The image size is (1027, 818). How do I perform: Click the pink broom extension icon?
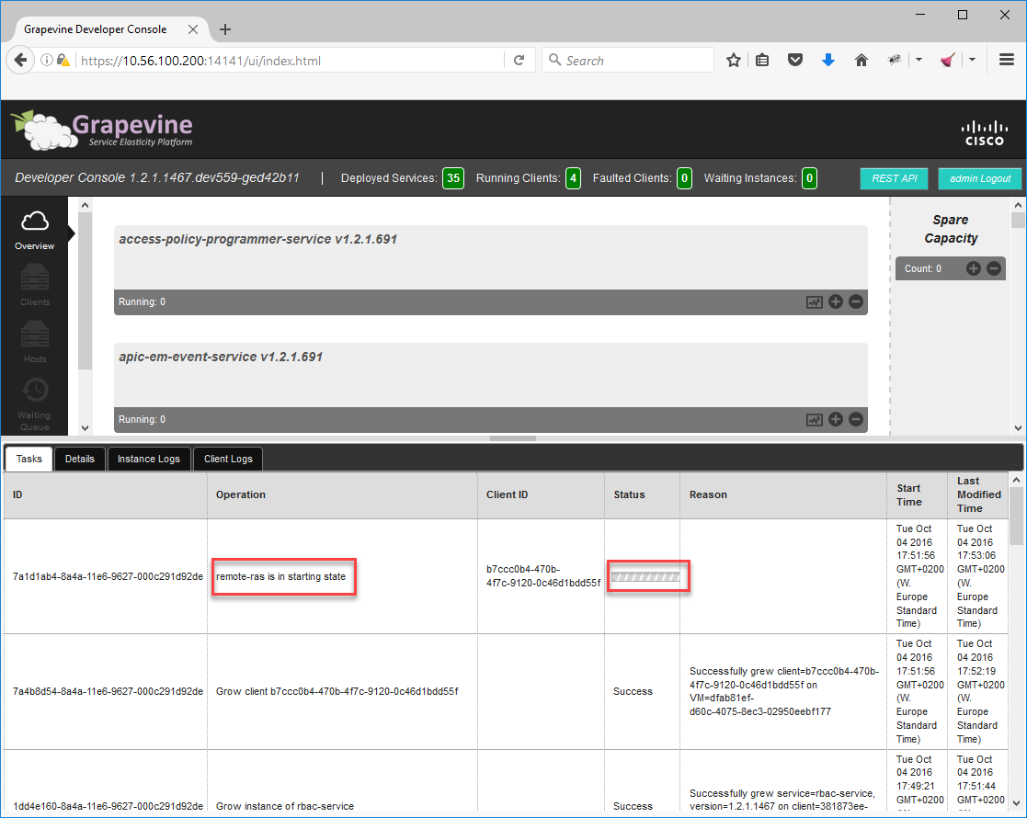click(x=947, y=61)
